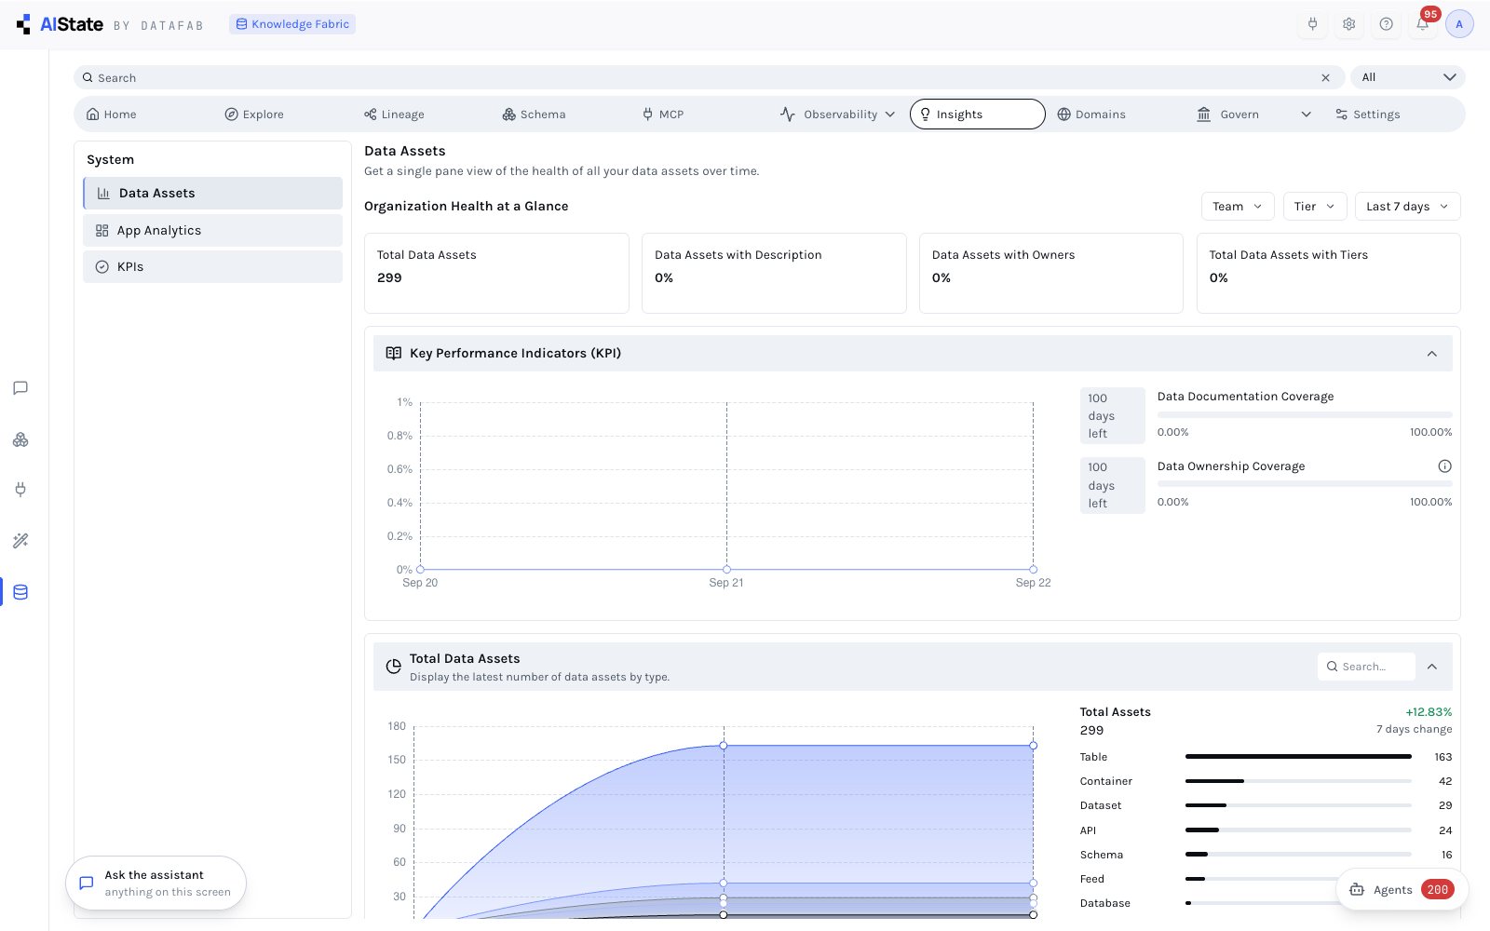Viewport: 1490px width, 931px height.
Task: Open the plug icon in left sidebar
Action: [x=20, y=490]
